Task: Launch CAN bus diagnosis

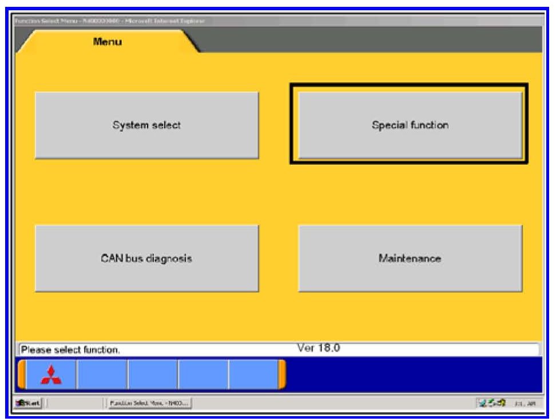Action: pos(146,258)
